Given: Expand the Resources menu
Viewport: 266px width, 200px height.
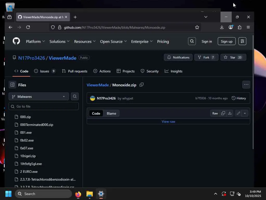Looking at the screenshot, I should point(85,41).
